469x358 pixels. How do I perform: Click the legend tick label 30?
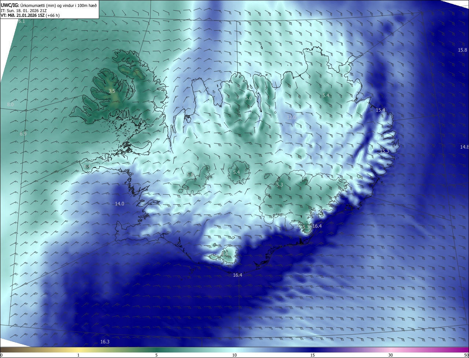point(391,355)
